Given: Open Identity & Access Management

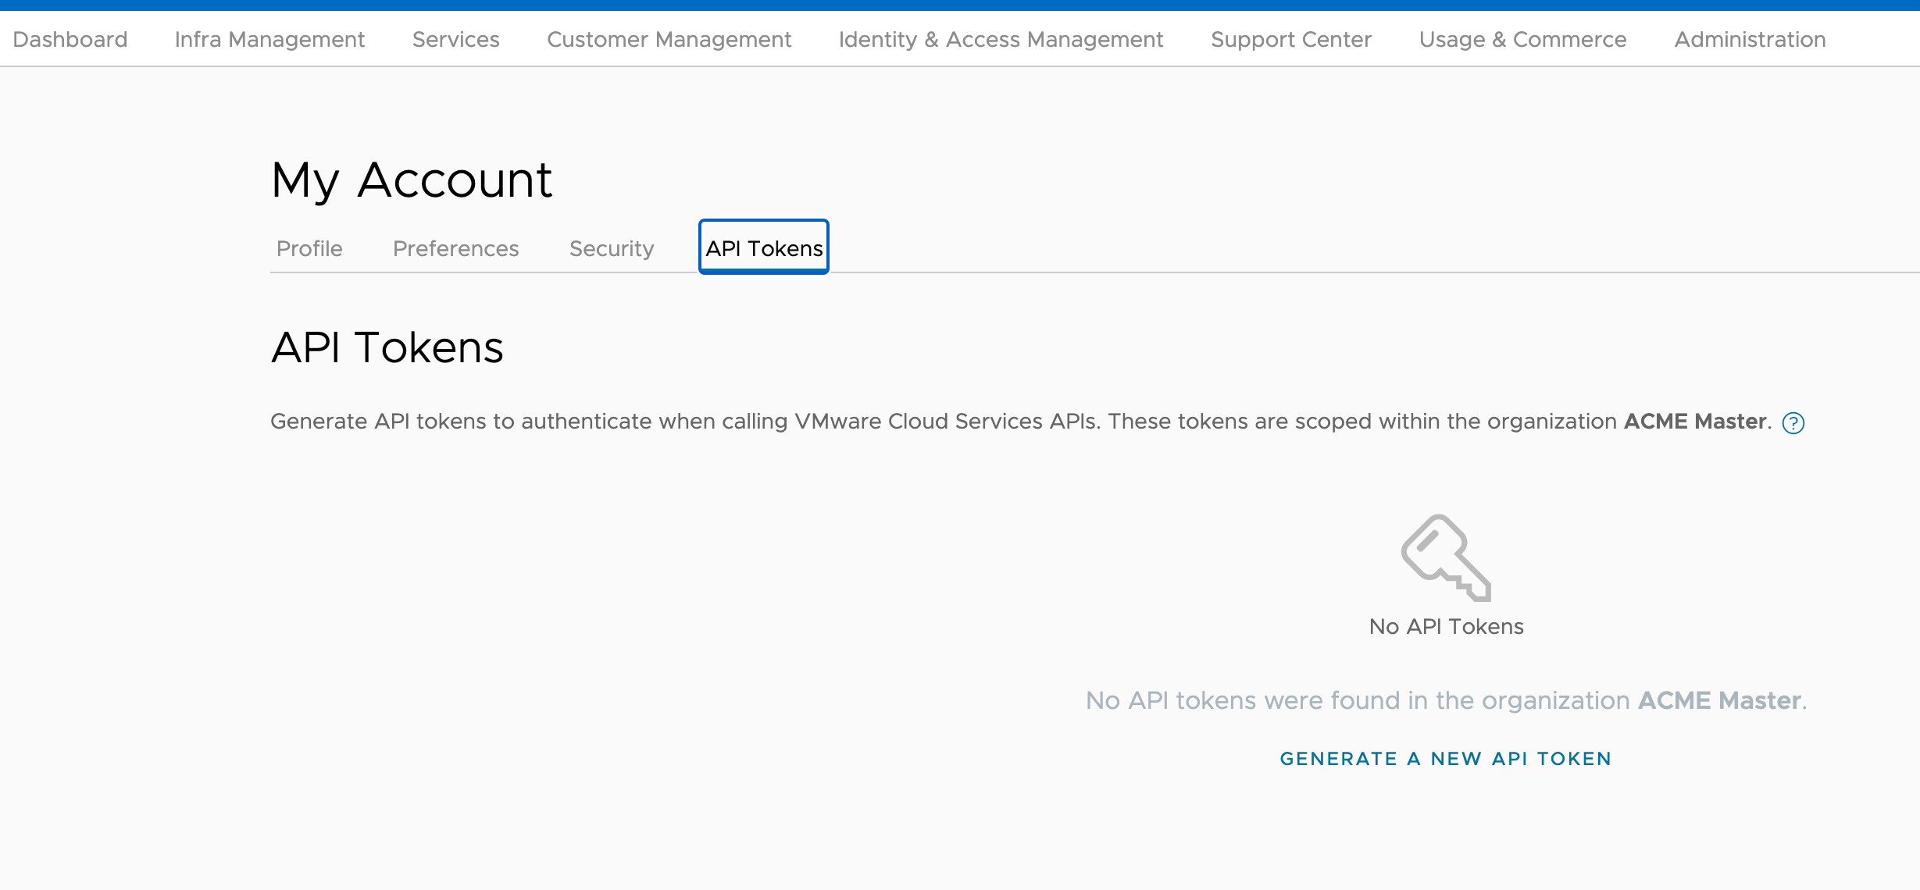Looking at the screenshot, I should [1001, 39].
